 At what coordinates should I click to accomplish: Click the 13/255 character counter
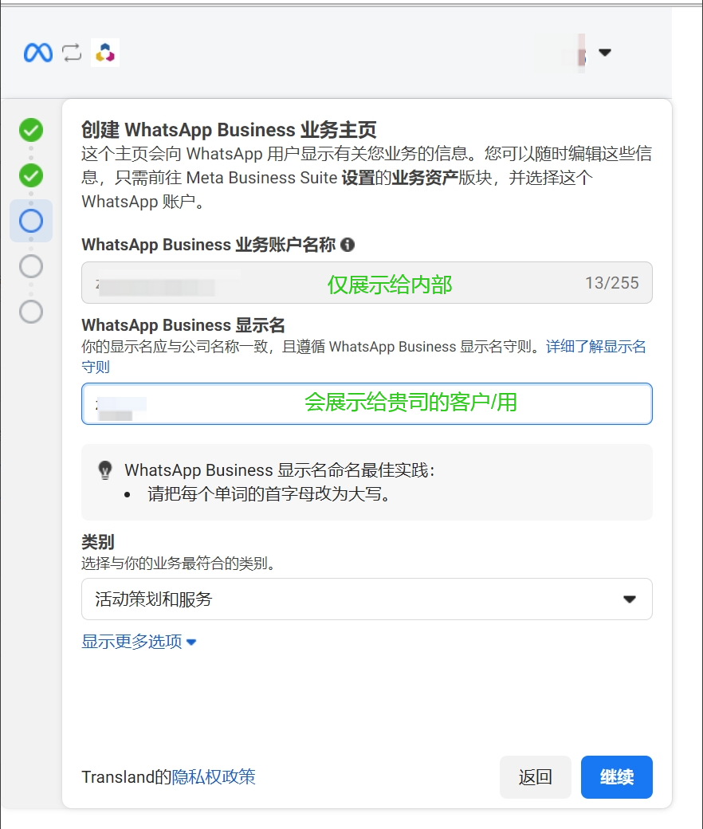611,283
